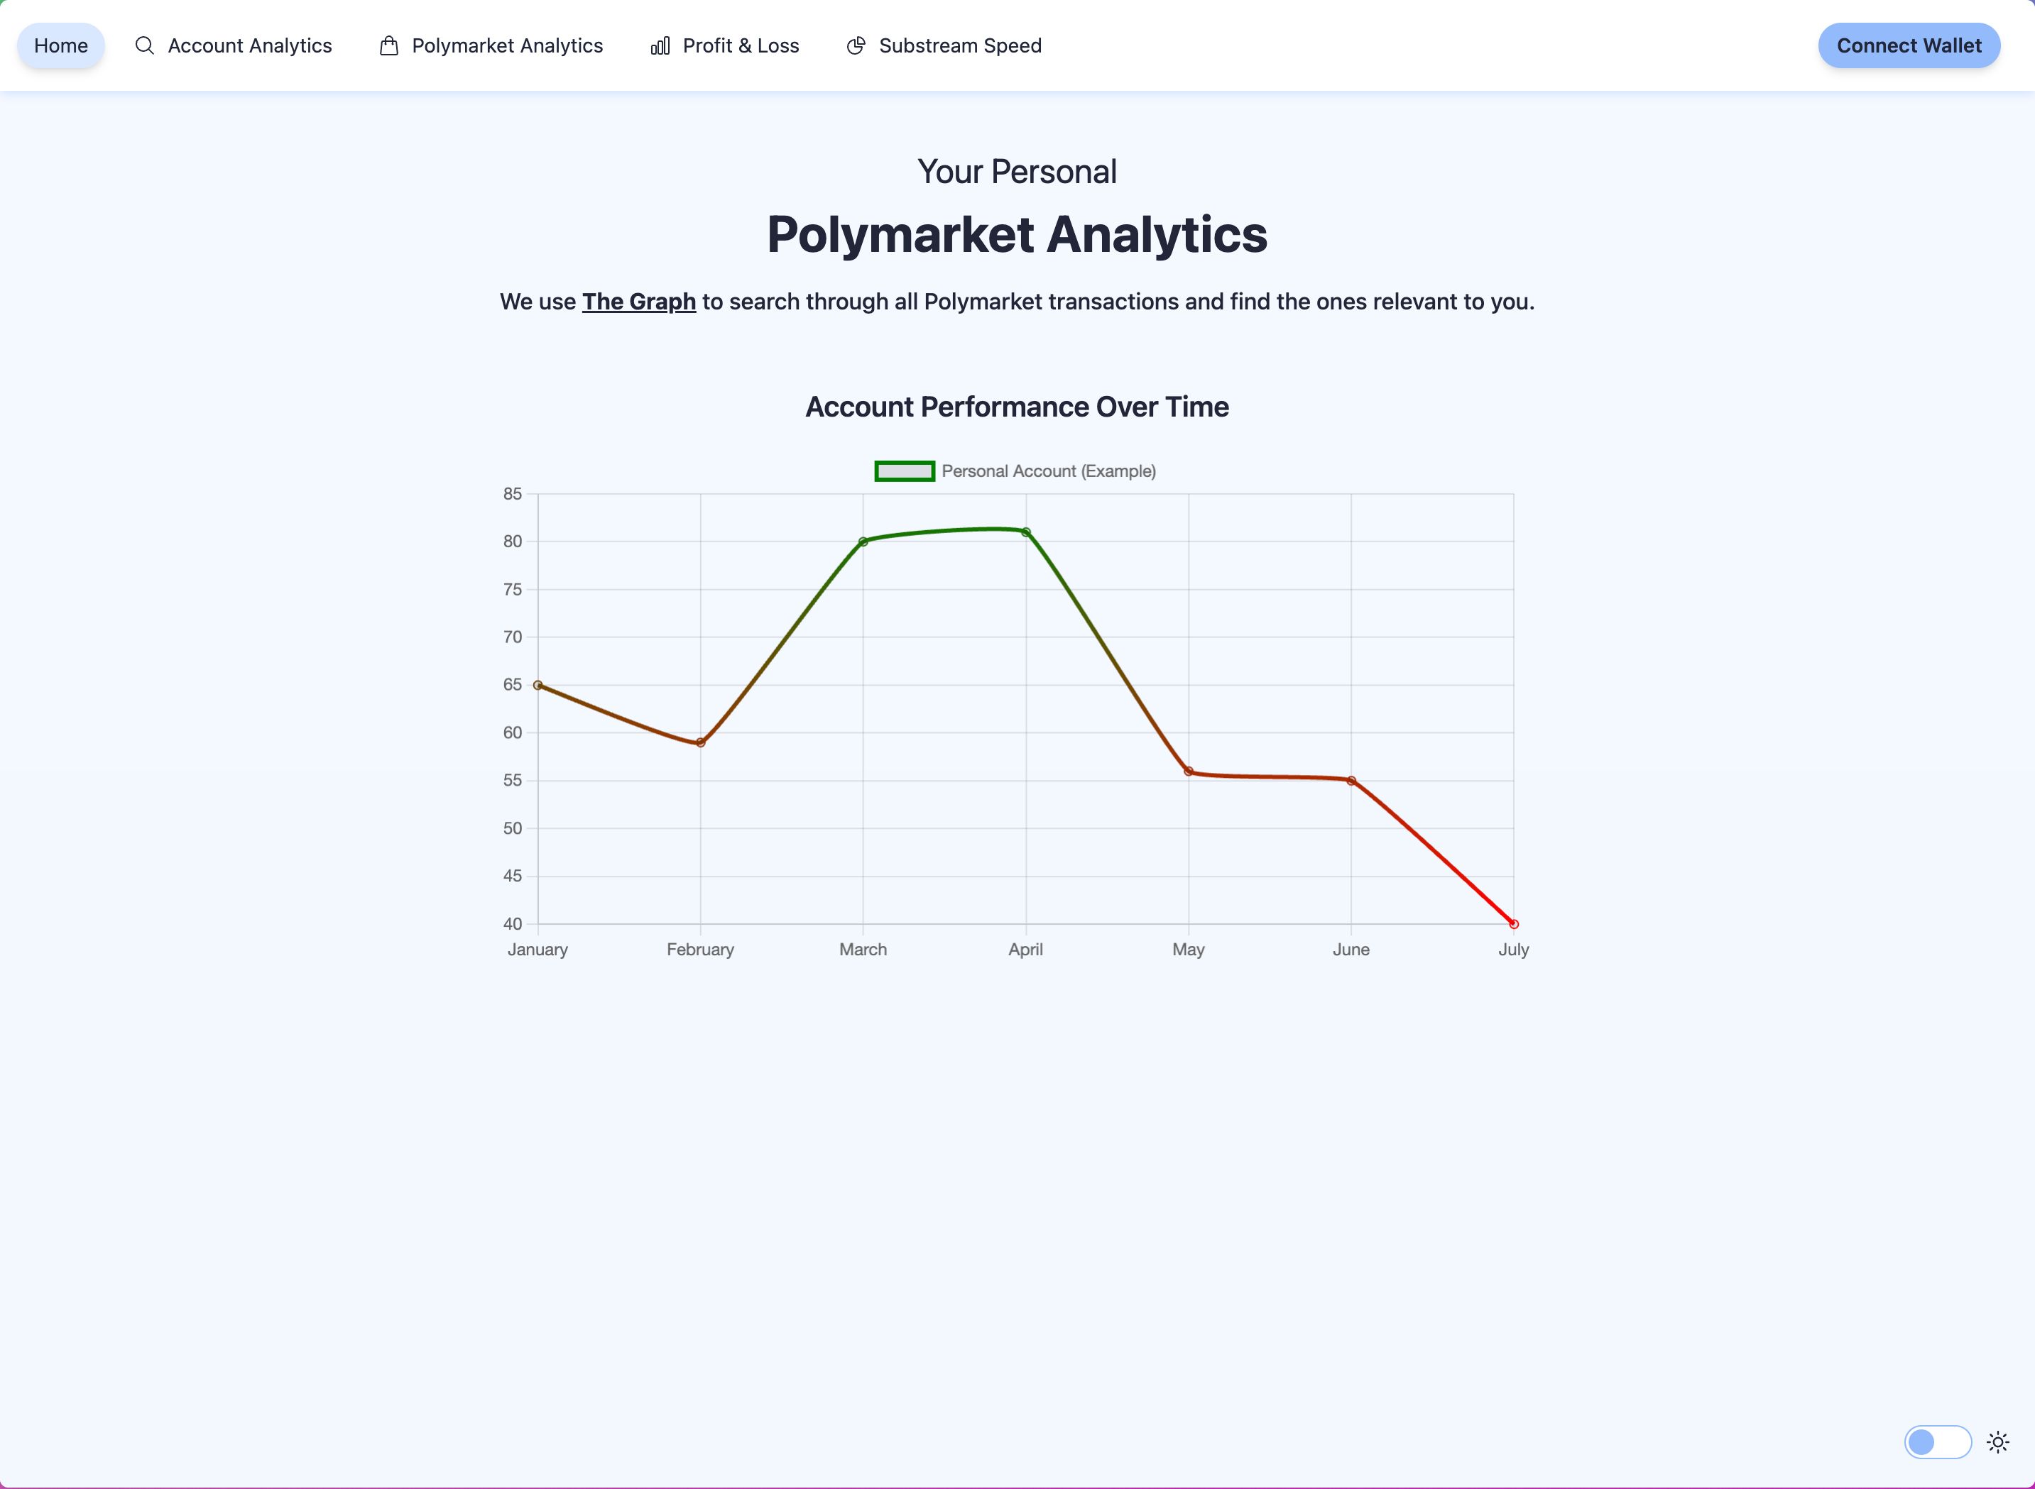Open the Profit & Loss page
Screen dimensions: 2035x1489
[x=725, y=45]
